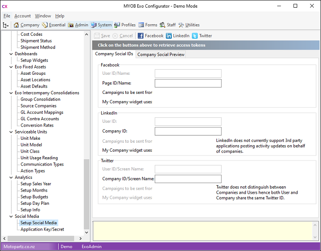This screenshot has width=321, height=251.
Task: Switch to Company Social IDs tab
Action: (x=114, y=54)
